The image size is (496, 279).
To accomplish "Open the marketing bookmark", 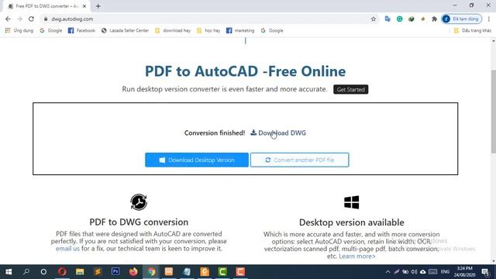I will click(240, 30).
